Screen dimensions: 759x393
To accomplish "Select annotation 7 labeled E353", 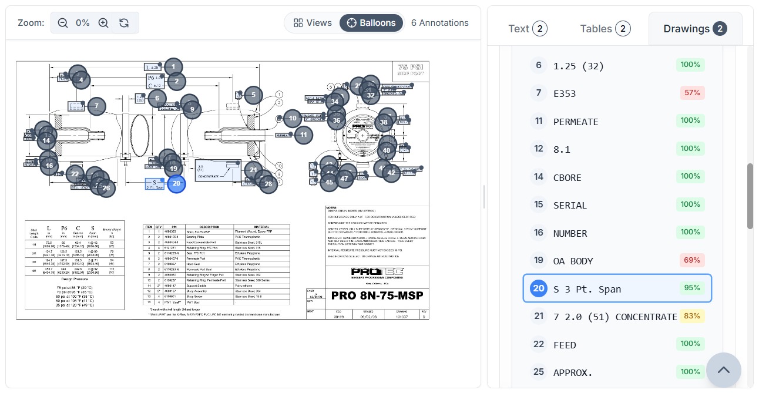I will coord(617,93).
